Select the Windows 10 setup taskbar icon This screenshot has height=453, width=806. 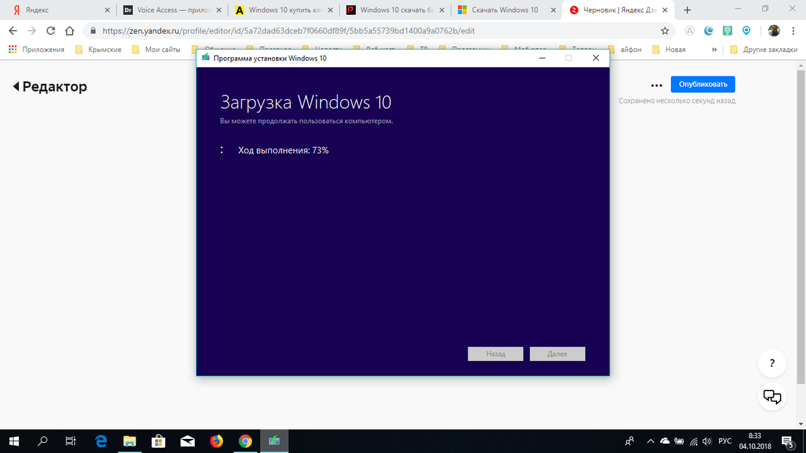coord(274,441)
